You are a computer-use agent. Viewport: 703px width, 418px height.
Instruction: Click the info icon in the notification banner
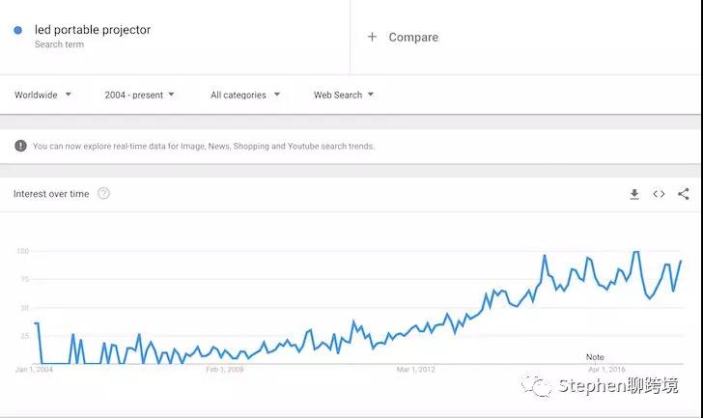pos(20,146)
